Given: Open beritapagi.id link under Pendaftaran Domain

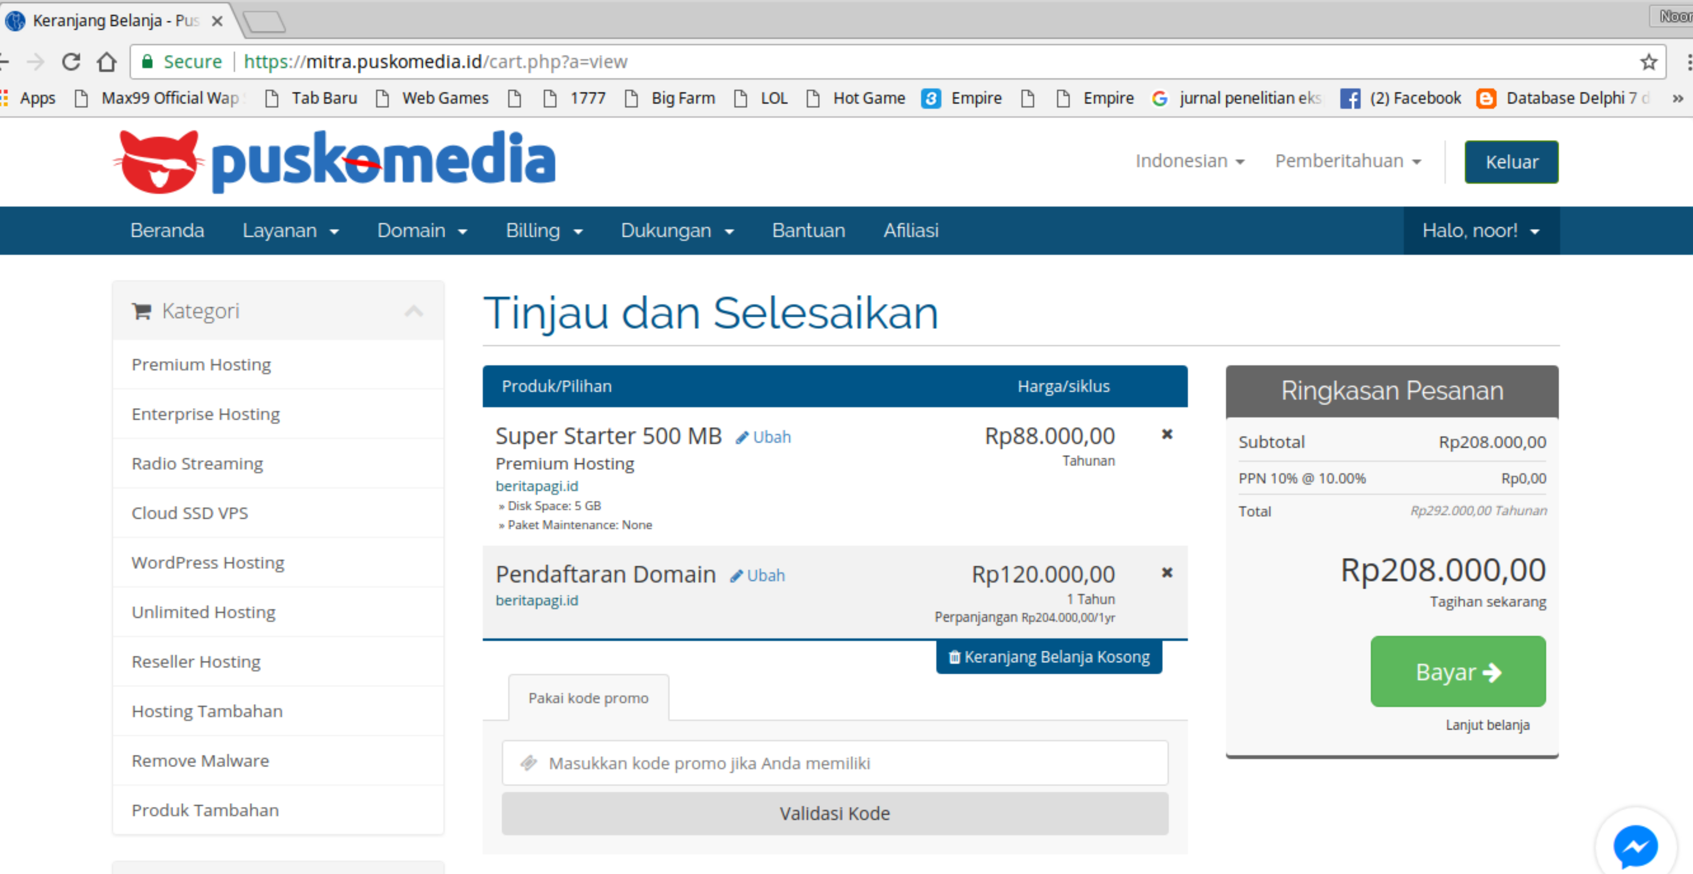Looking at the screenshot, I should coord(537,600).
